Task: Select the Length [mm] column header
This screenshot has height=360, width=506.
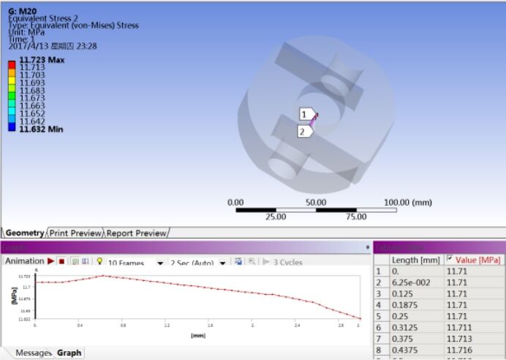Action: click(x=415, y=260)
